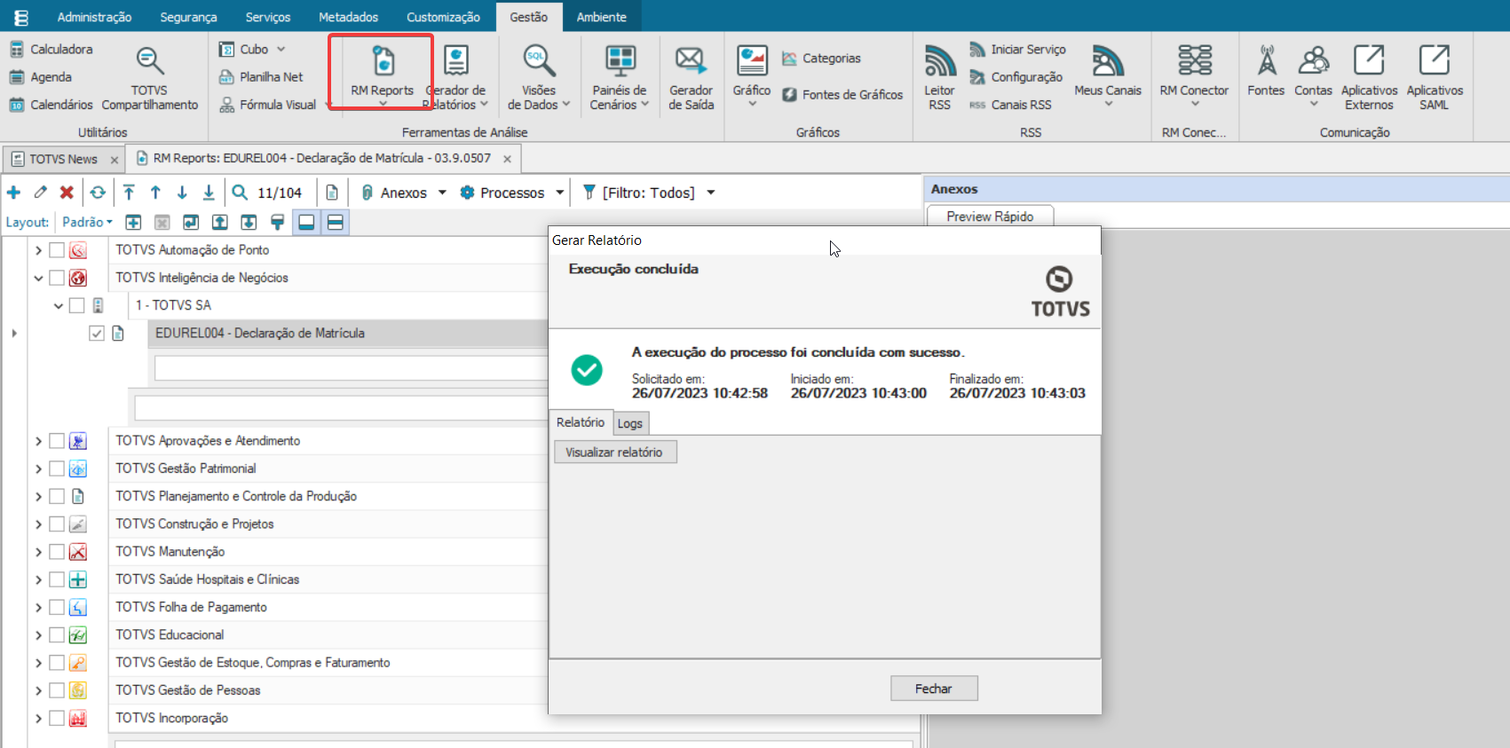Screen dimensions: 1510x748
Task: Click the edit pencil icon
Action: [x=40, y=193]
